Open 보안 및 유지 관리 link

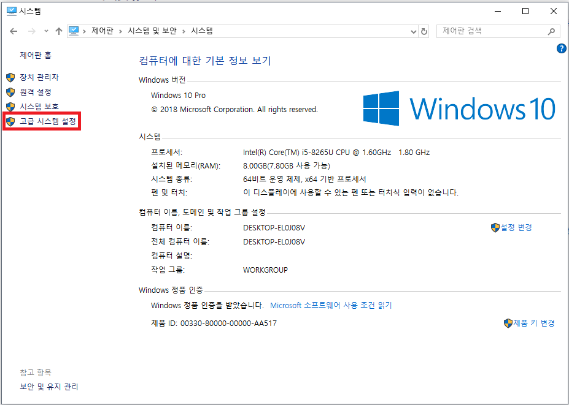click(49, 387)
